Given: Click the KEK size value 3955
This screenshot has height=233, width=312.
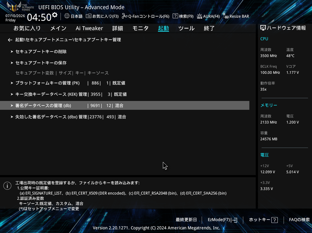Looking at the screenshot, I should [96, 94].
